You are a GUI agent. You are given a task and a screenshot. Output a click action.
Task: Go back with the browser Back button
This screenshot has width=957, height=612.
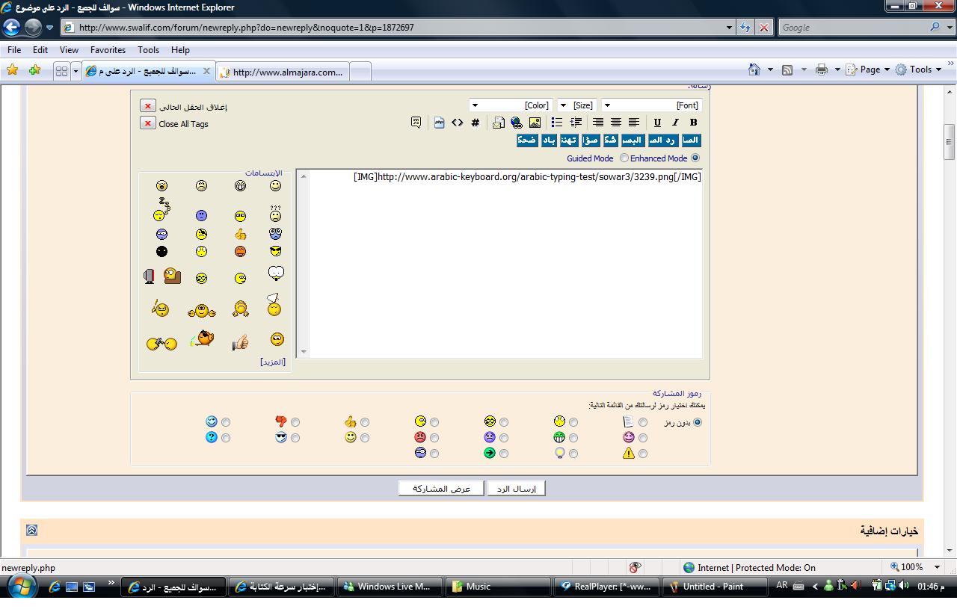[x=11, y=28]
